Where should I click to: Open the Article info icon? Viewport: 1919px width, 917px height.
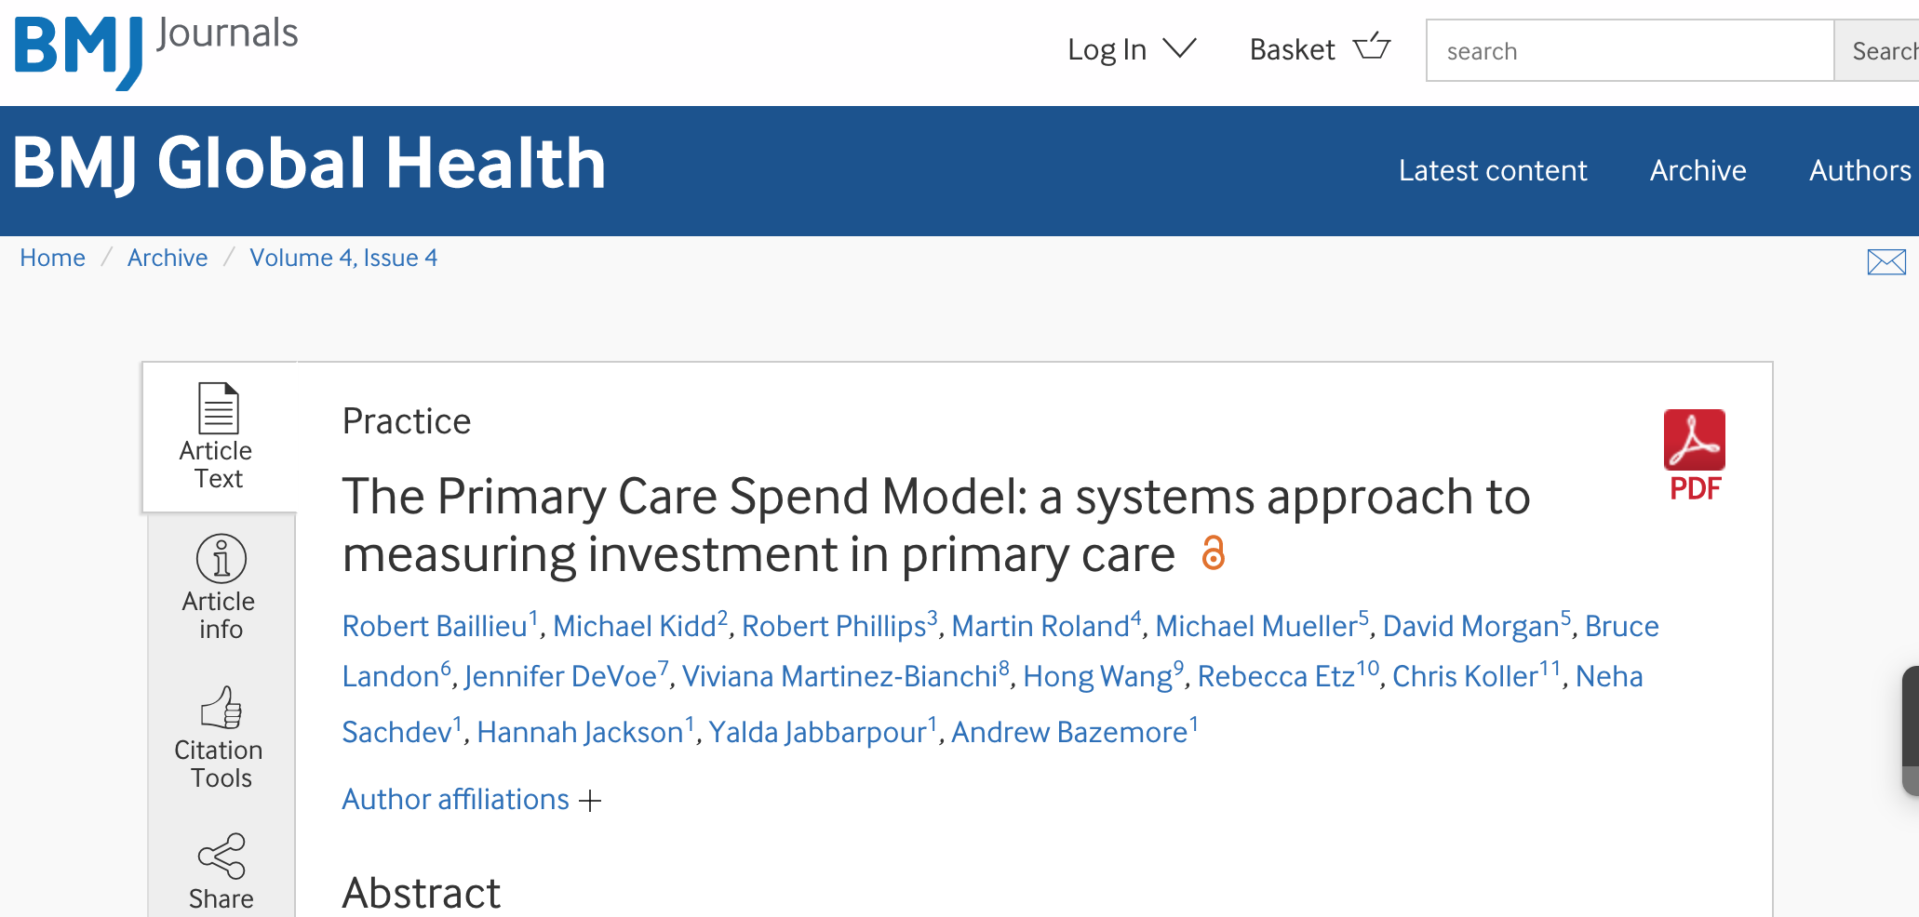click(x=221, y=558)
